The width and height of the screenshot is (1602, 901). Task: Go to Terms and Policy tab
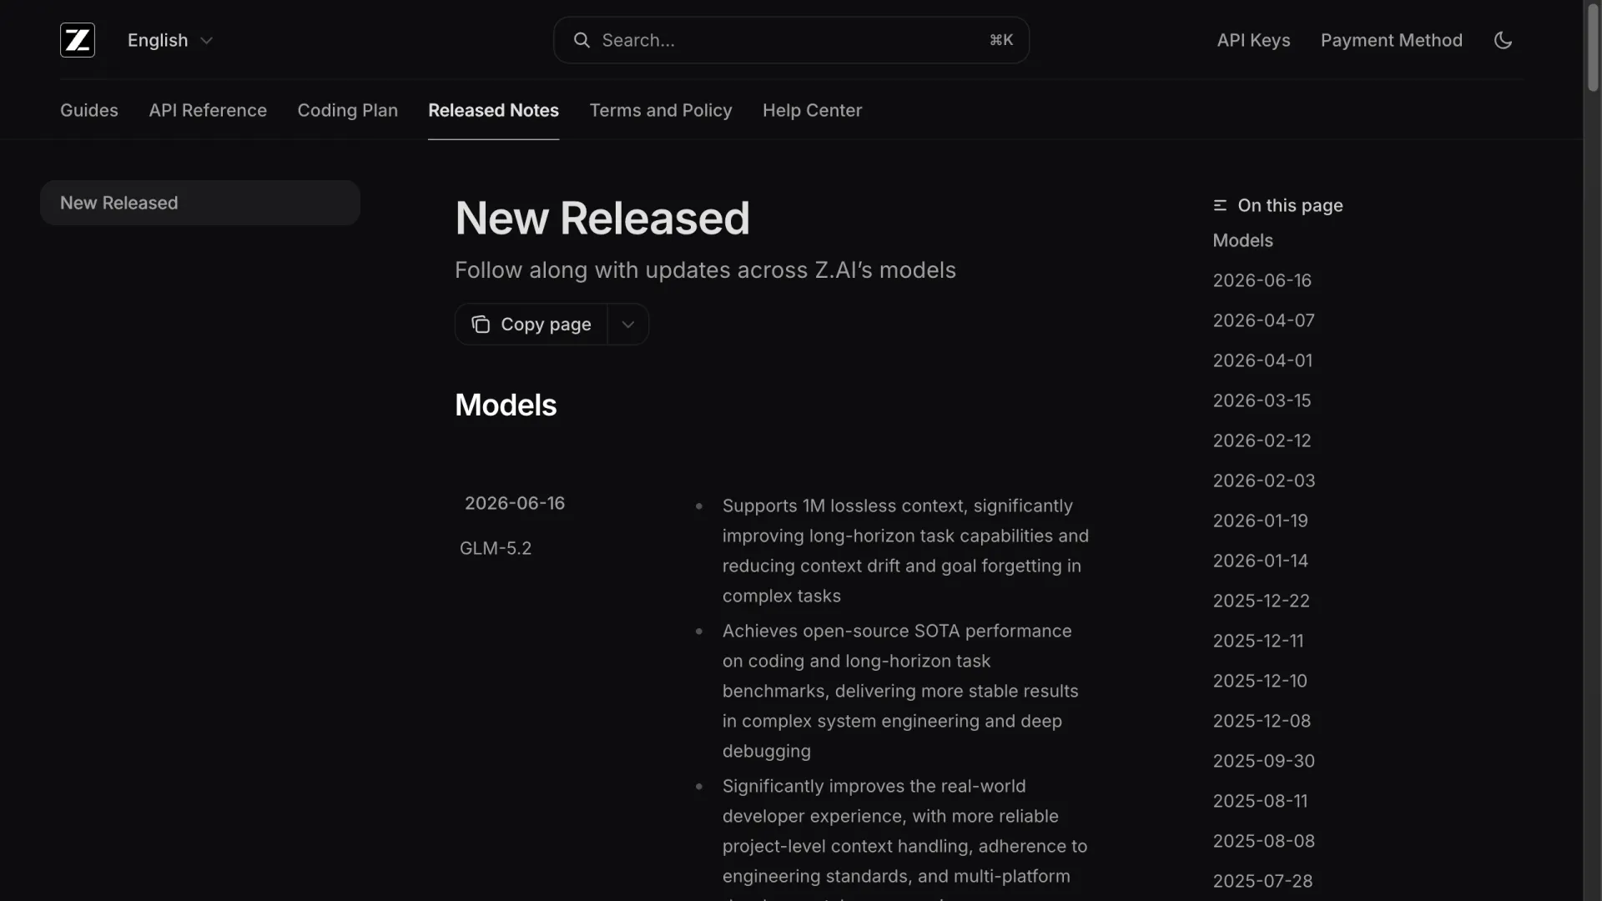tap(661, 110)
